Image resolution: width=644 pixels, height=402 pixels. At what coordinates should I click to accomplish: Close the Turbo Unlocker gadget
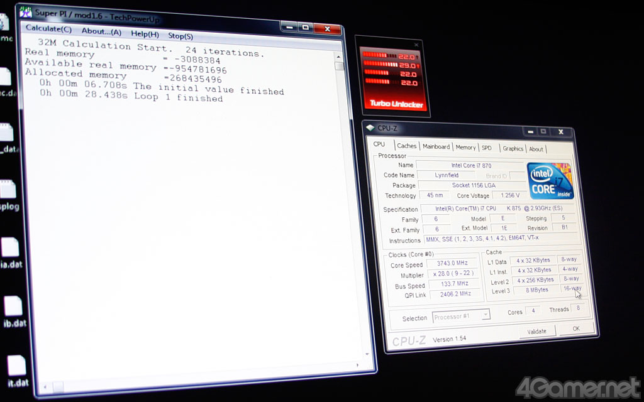(x=416, y=45)
